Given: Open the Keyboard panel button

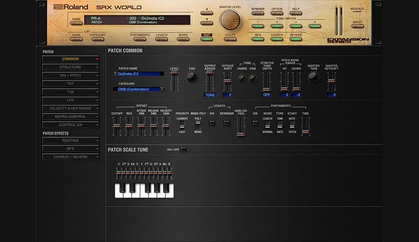Looking at the screenshot, I should point(258,13).
